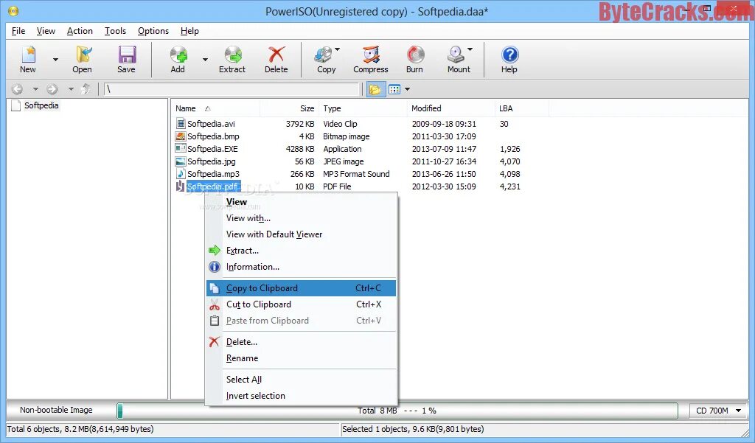Open the dropdown arrow next to New
The image size is (755, 443).
coord(55,60)
